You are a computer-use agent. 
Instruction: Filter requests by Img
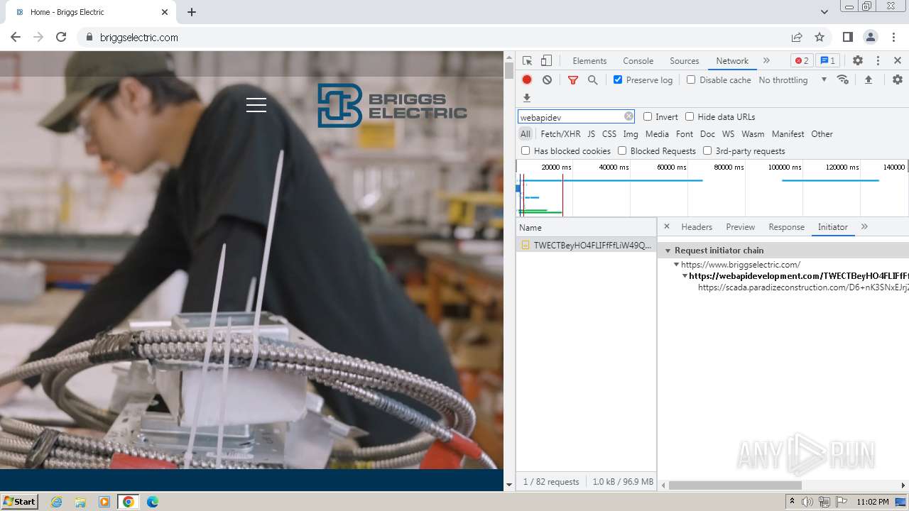tap(631, 133)
